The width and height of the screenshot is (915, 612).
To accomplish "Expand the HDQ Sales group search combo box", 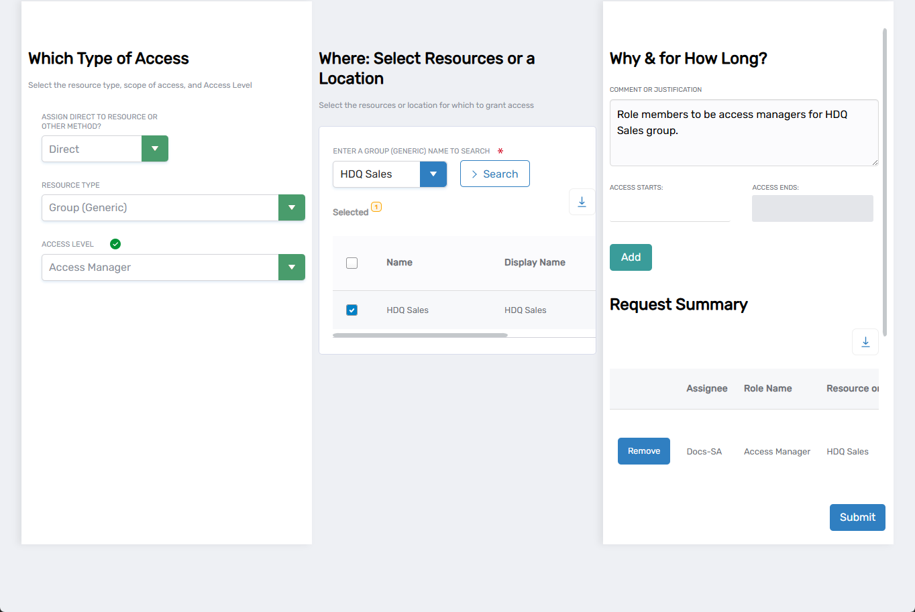I will (433, 174).
